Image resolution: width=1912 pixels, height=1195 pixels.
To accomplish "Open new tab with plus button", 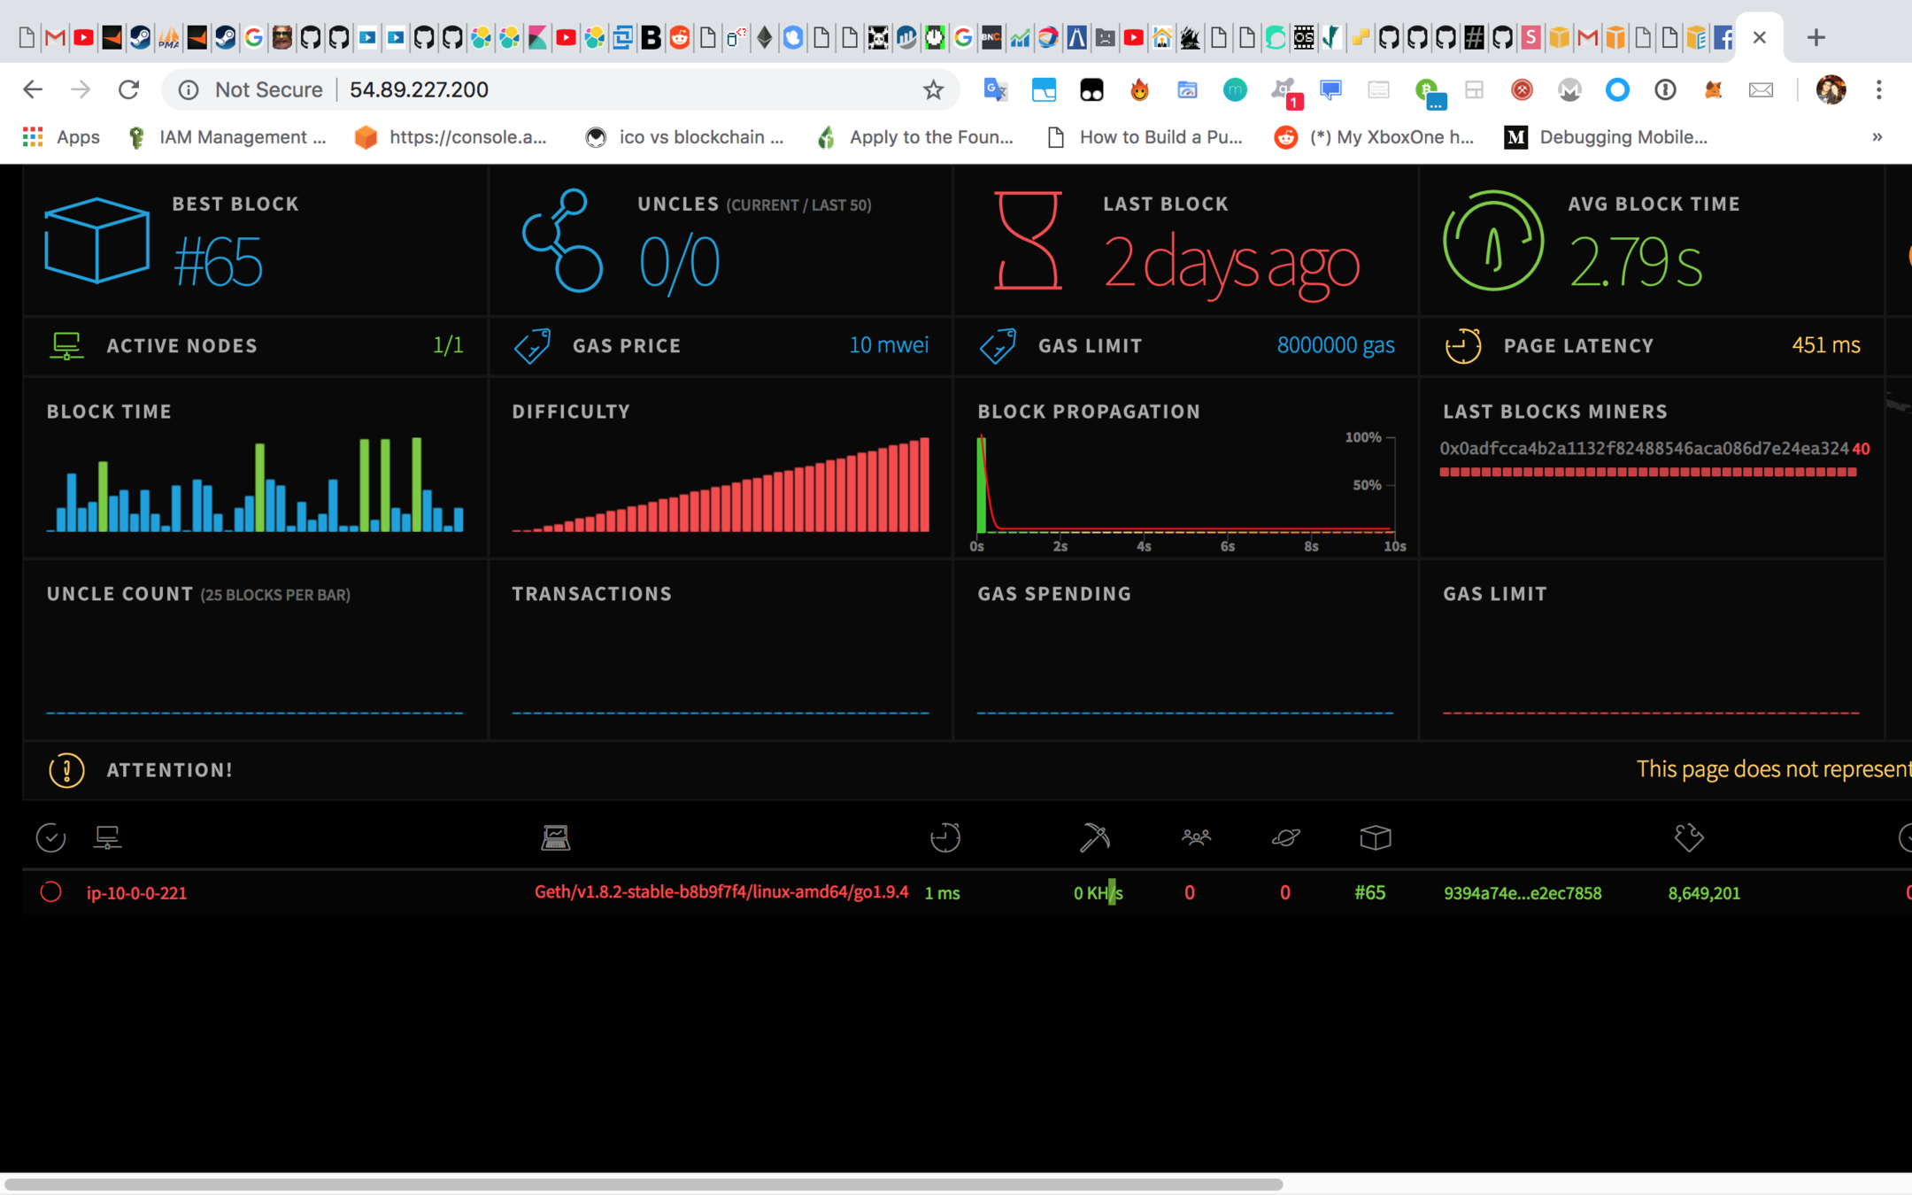I will coord(1816,37).
